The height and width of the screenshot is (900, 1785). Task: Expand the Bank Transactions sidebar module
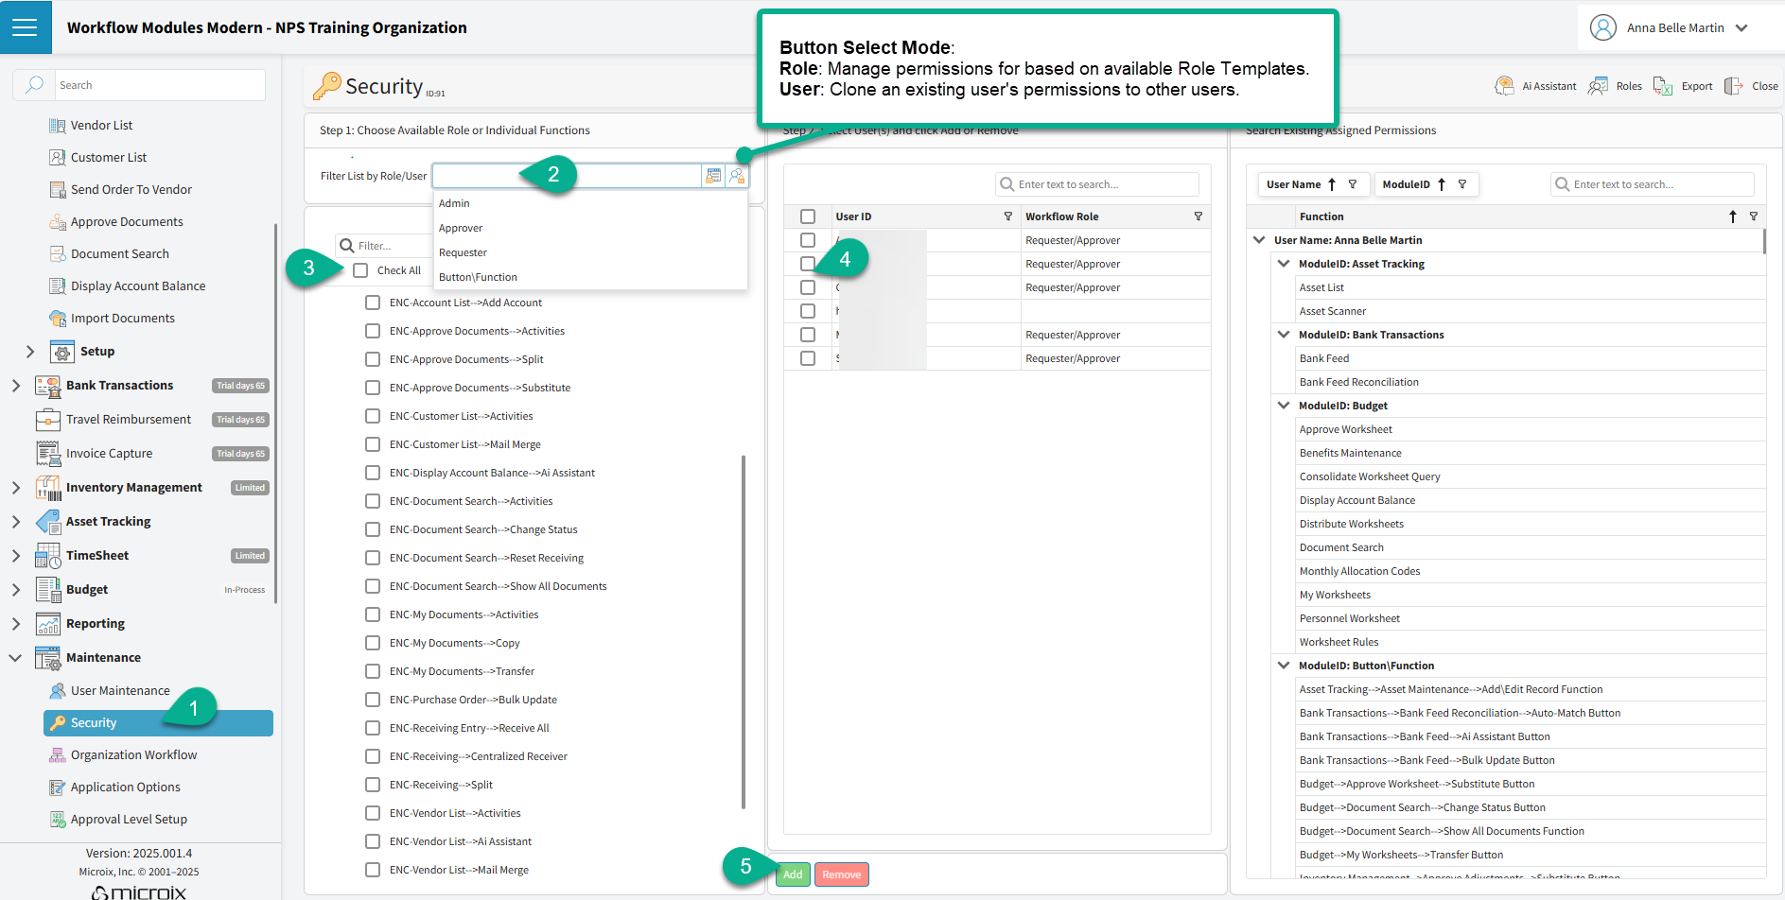[16, 386]
